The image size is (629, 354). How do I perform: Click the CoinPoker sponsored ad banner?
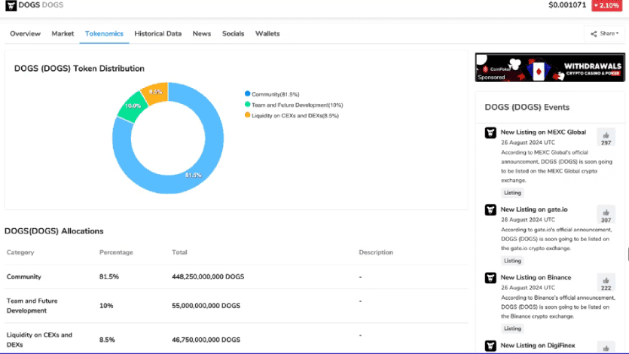tap(549, 67)
